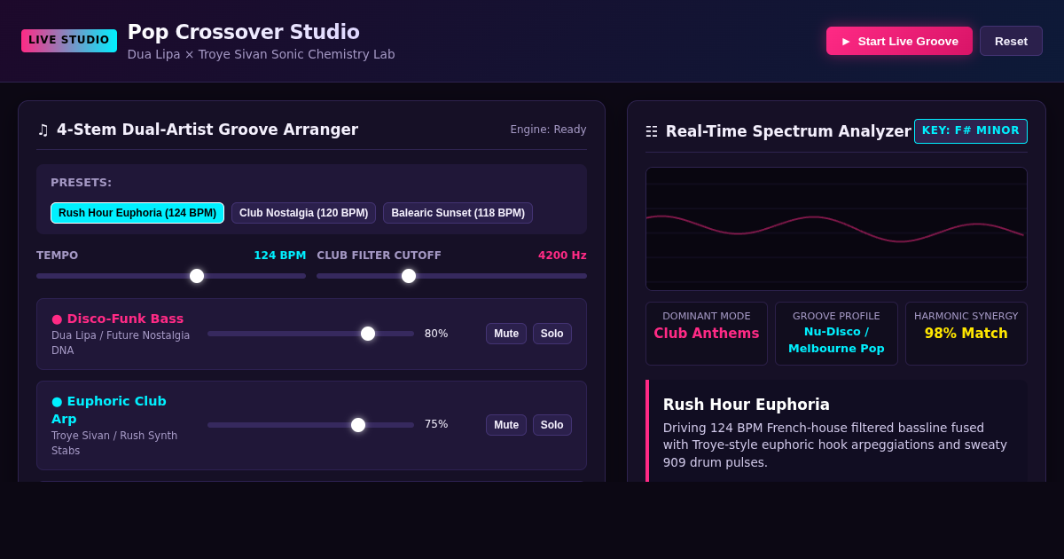Click the Dominant Mode Club Anthems card

[x=707, y=334]
